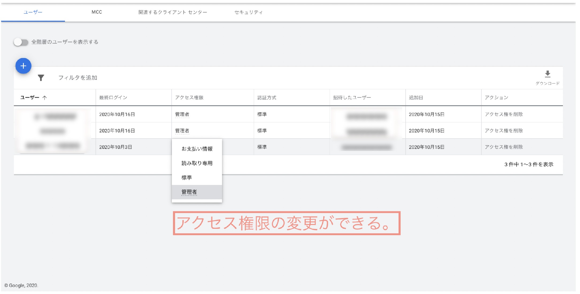The height and width of the screenshot is (294, 580).
Task: Open 管理者 access dropdown in second row
Action: tap(182, 131)
